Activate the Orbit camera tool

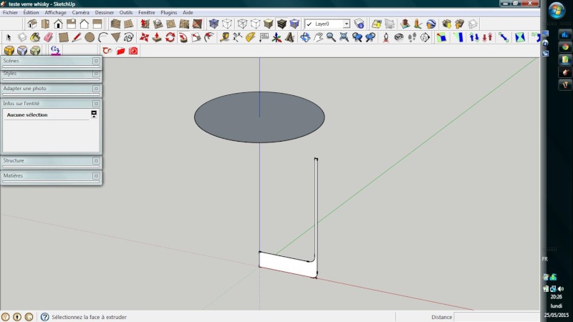[x=305, y=37]
